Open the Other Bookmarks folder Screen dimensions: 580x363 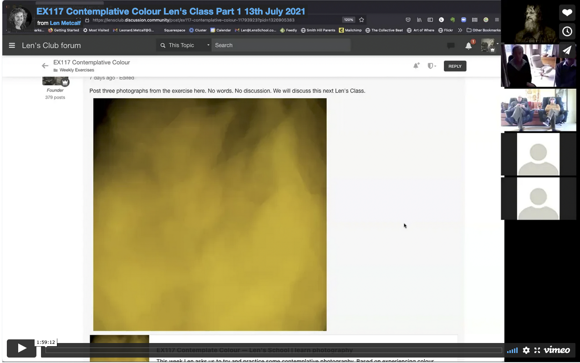(483, 30)
